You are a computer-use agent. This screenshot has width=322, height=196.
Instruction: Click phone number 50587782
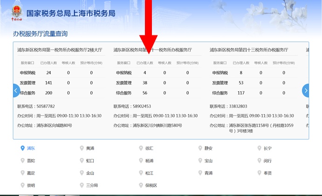click(46, 106)
